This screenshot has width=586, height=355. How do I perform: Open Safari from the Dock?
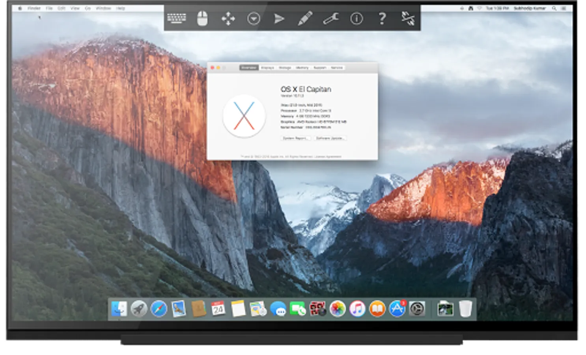coord(159,309)
